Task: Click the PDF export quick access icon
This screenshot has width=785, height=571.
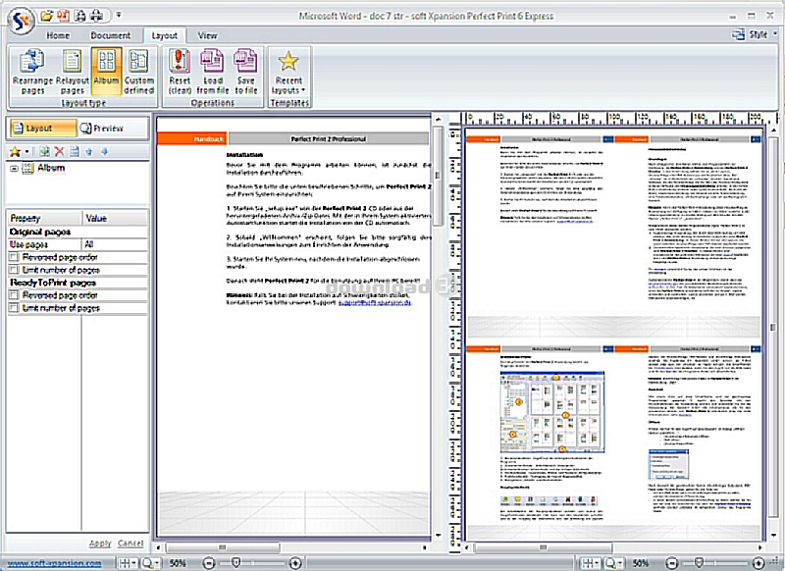Action: pyautogui.click(x=63, y=16)
